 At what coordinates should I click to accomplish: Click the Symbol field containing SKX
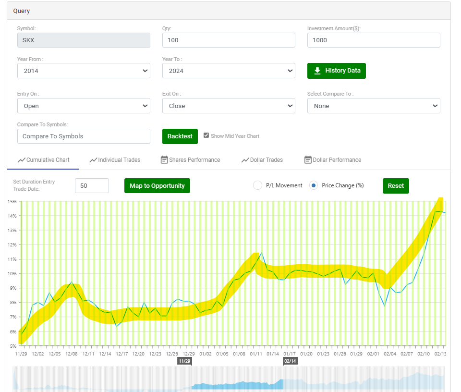pyautogui.click(x=84, y=40)
